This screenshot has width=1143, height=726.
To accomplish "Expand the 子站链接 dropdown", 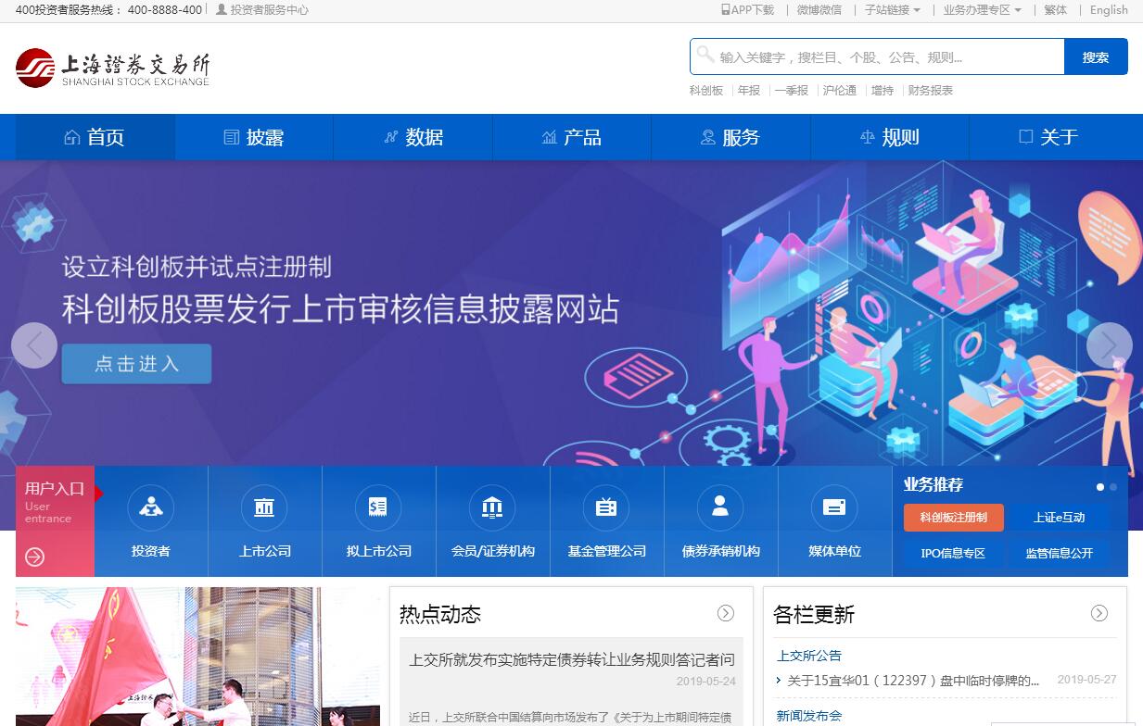I will [x=892, y=10].
